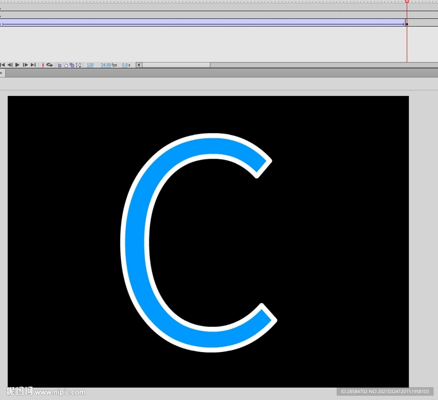Select the end keyframe dot on layer
The image size is (438, 400).
(407, 24)
